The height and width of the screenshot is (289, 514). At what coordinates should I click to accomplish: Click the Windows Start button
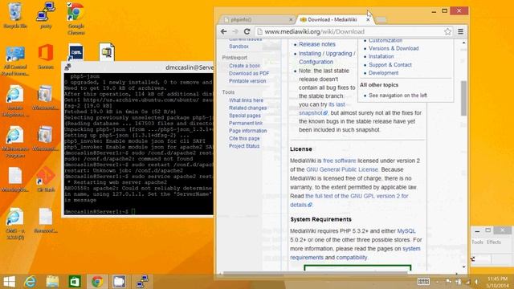tap(9, 282)
